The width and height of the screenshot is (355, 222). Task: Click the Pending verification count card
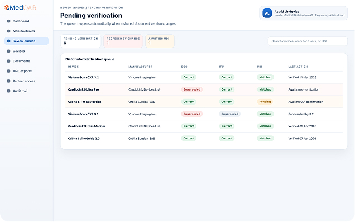pos(80,41)
